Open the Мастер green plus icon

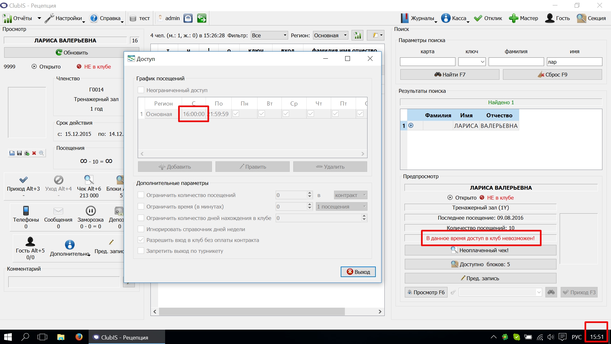click(x=513, y=18)
